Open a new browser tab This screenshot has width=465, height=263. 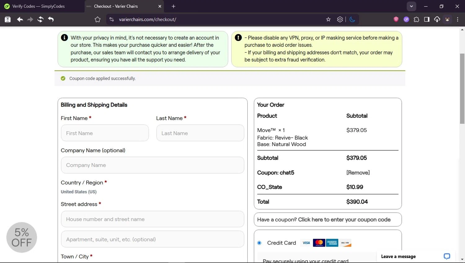pyautogui.click(x=173, y=6)
